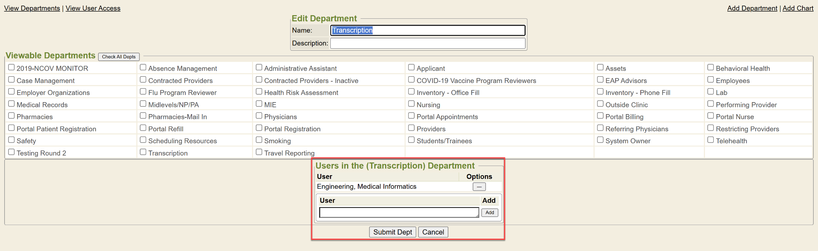Enable the Portal Billing checkbox

(600, 116)
